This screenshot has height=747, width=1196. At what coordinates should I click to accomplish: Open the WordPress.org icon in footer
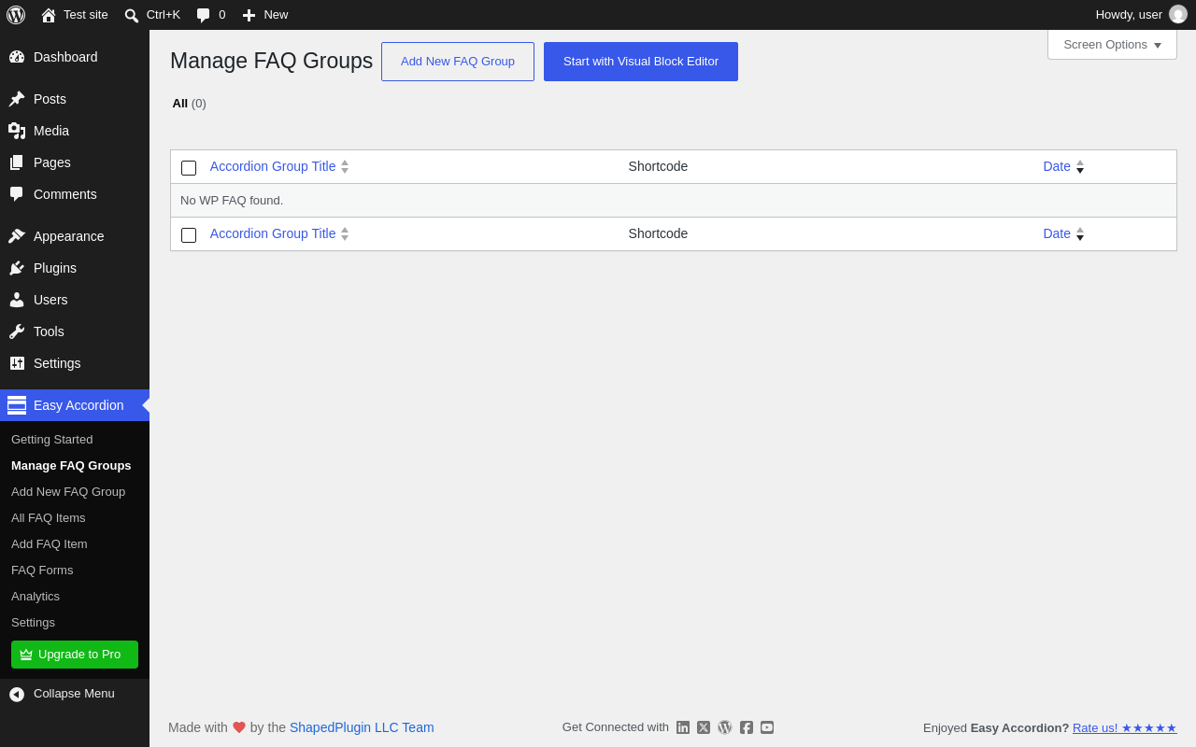tap(725, 727)
